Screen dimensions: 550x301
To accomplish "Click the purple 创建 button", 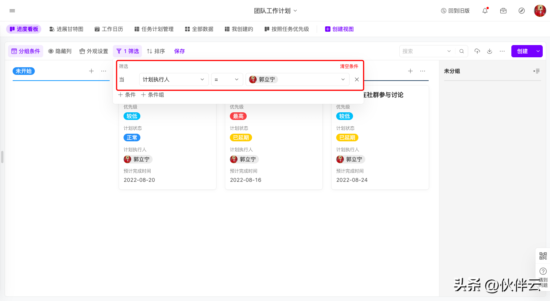I will pos(522,51).
